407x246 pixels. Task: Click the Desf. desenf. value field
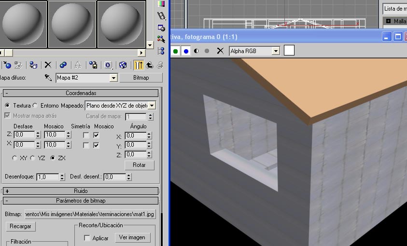pyautogui.click(x=115, y=177)
